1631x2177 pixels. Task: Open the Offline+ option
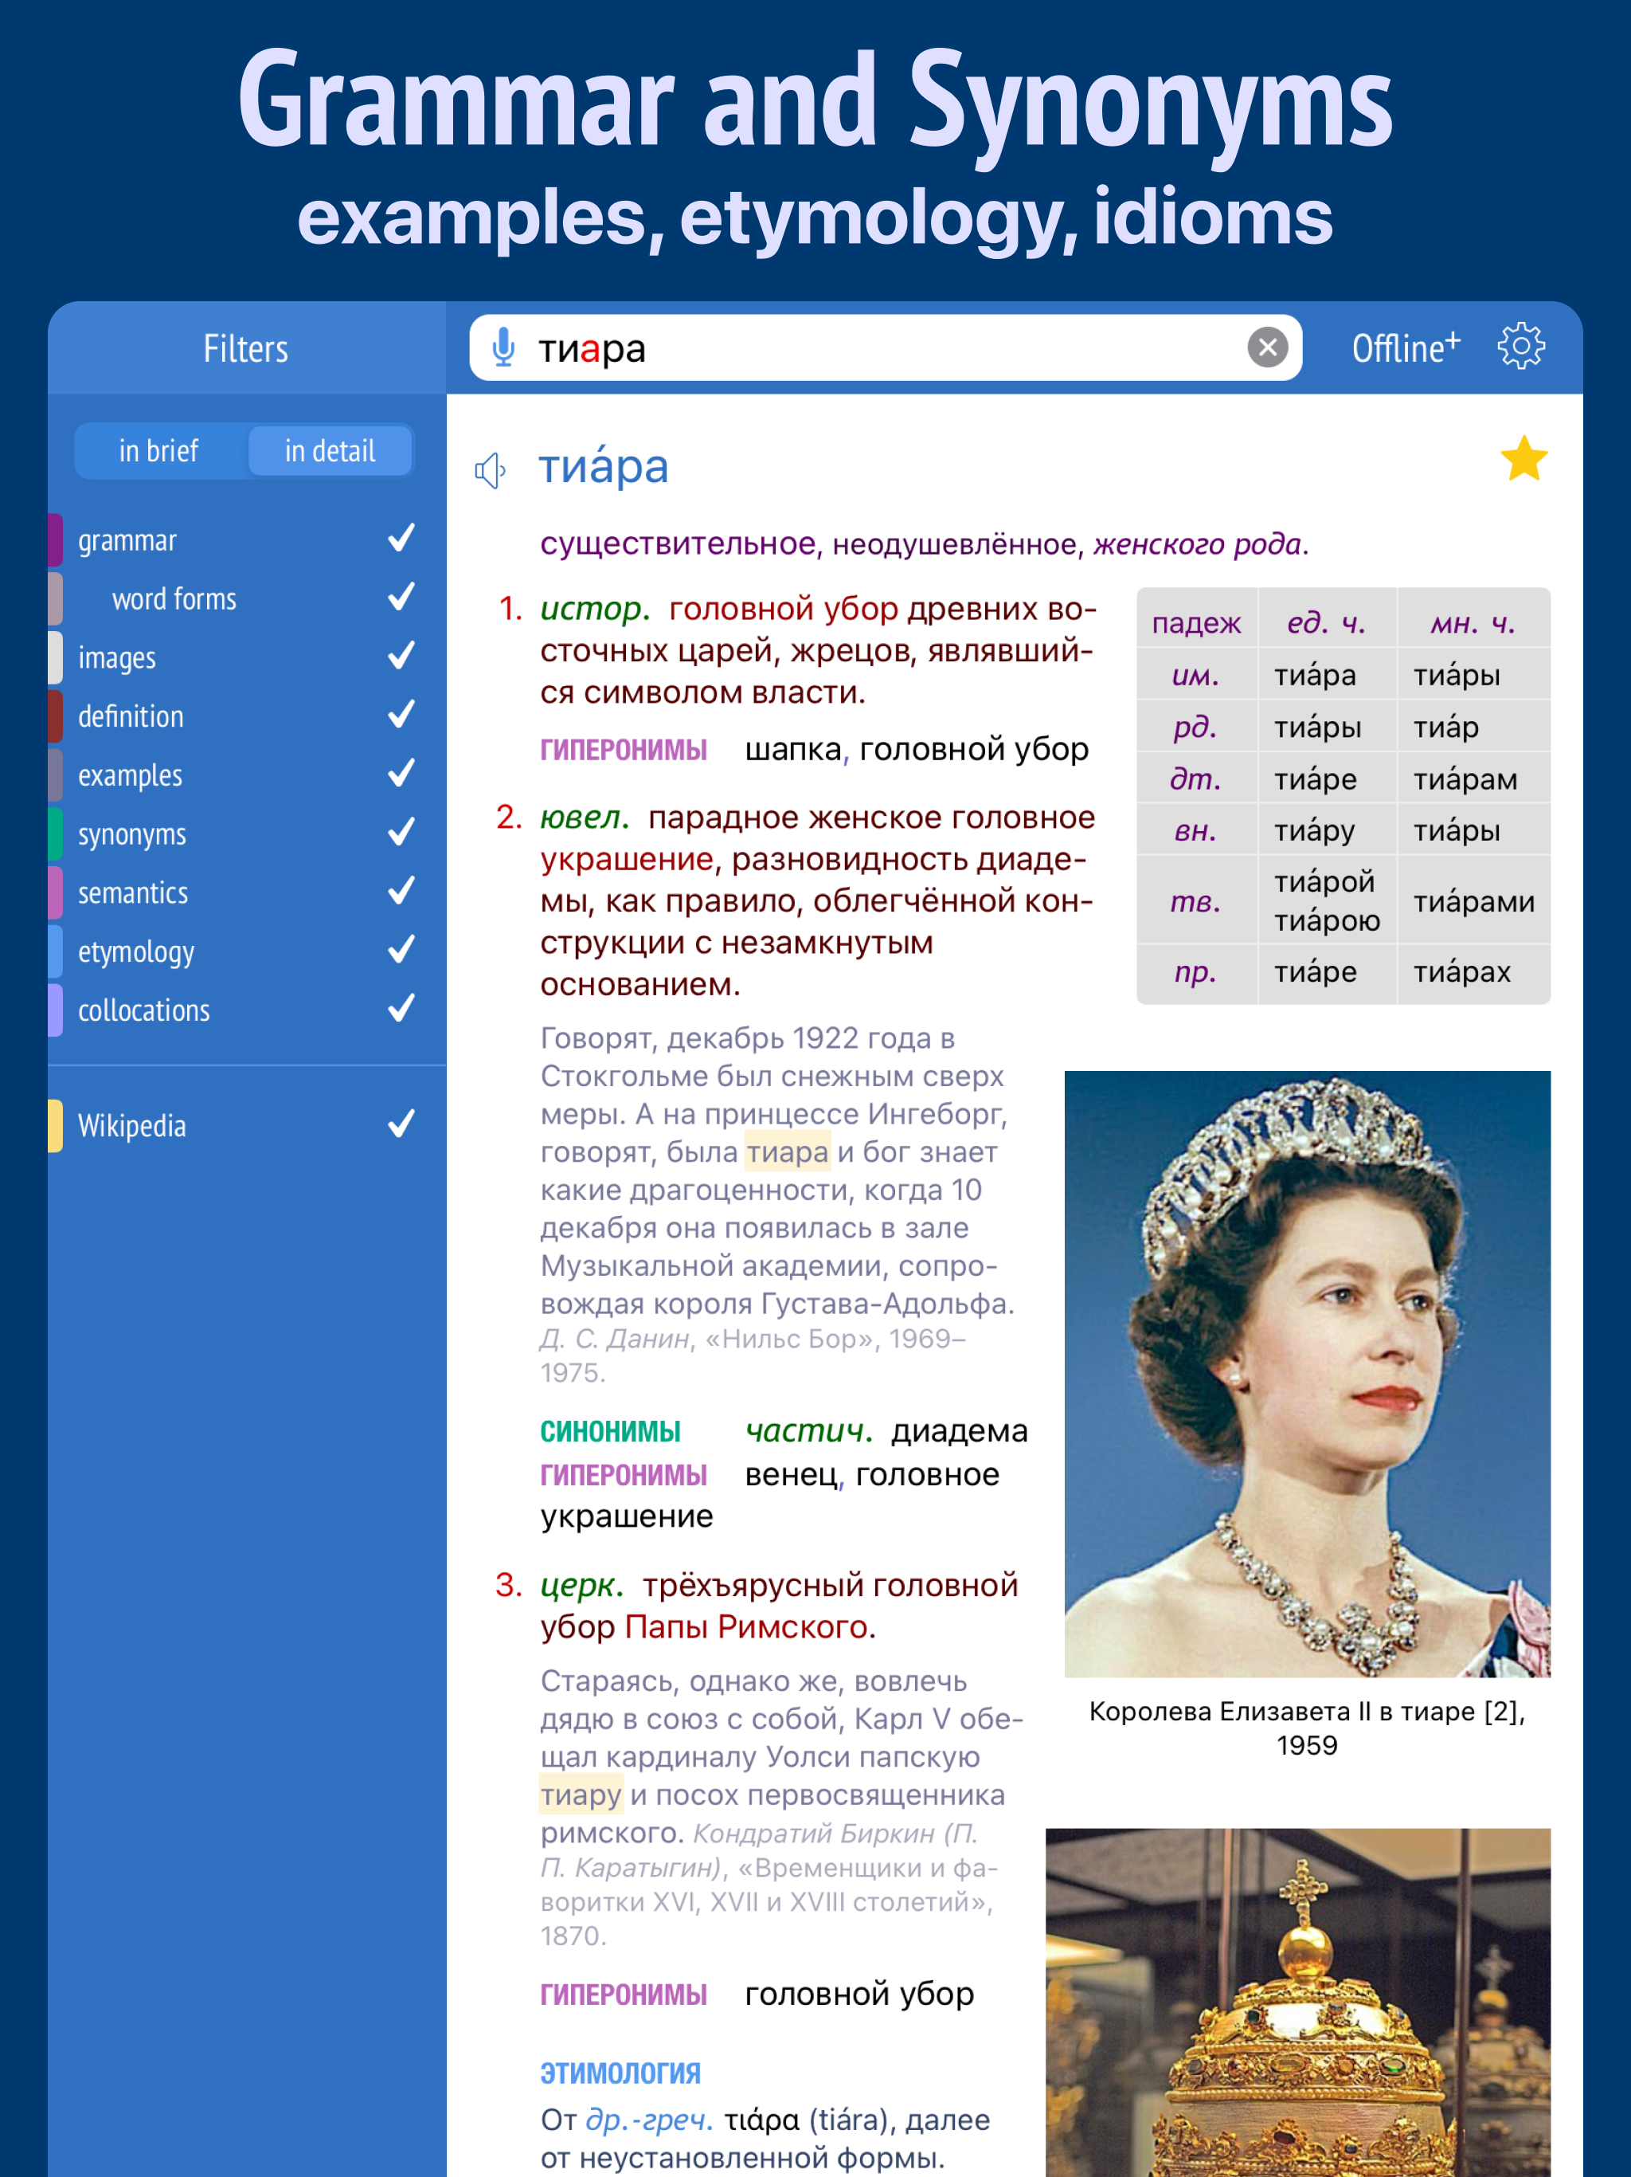(1405, 347)
